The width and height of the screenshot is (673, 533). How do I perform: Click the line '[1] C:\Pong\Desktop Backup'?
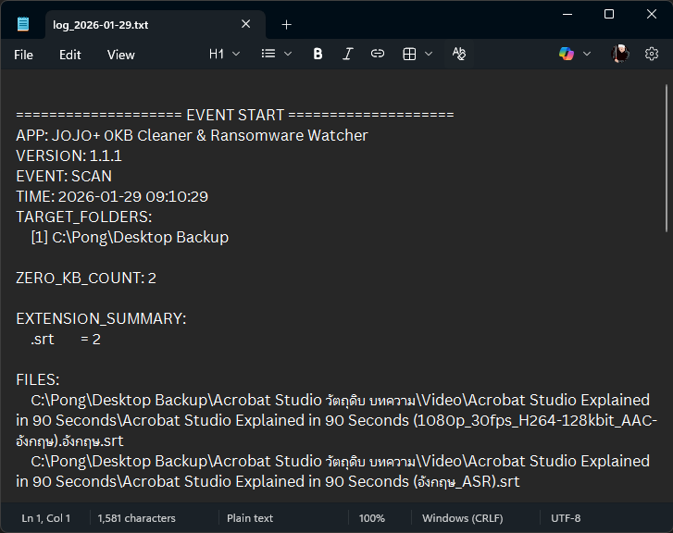[x=130, y=237]
